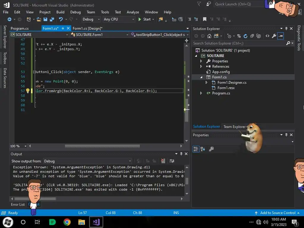Click the New Project toolbar icon
Viewport: 304px width, 228px height.
coord(28,19)
